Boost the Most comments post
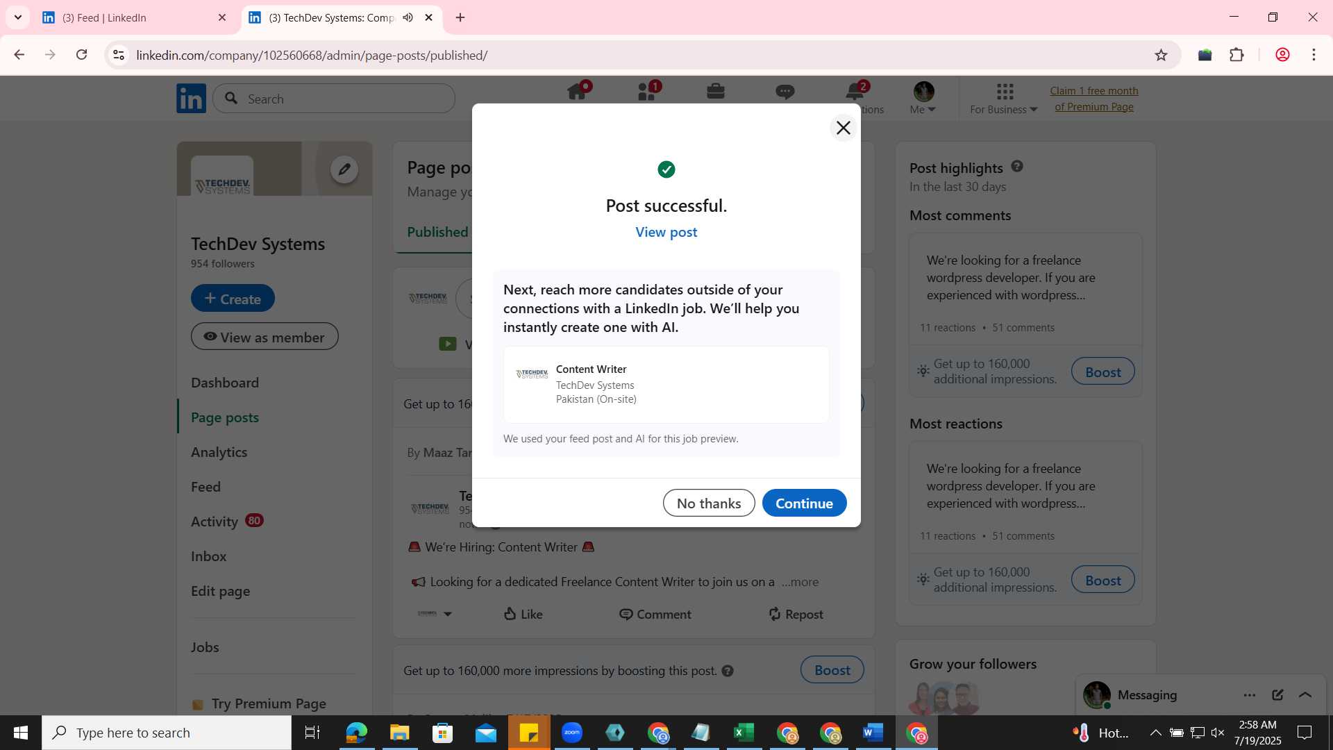 [x=1103, y=372]
